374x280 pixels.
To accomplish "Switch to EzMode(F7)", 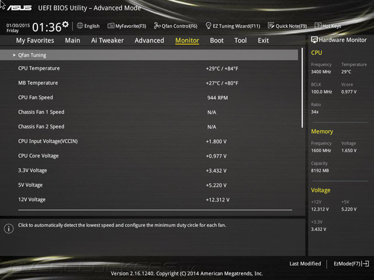I will [351, 264].
